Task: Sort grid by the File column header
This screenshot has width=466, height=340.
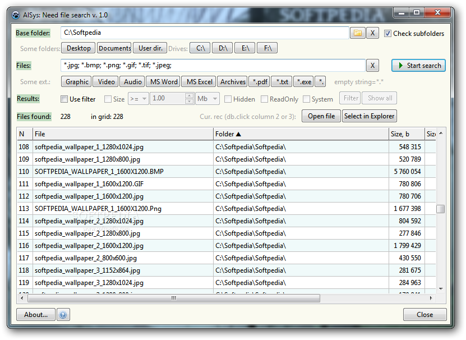Action: click(x=123, y=134)
